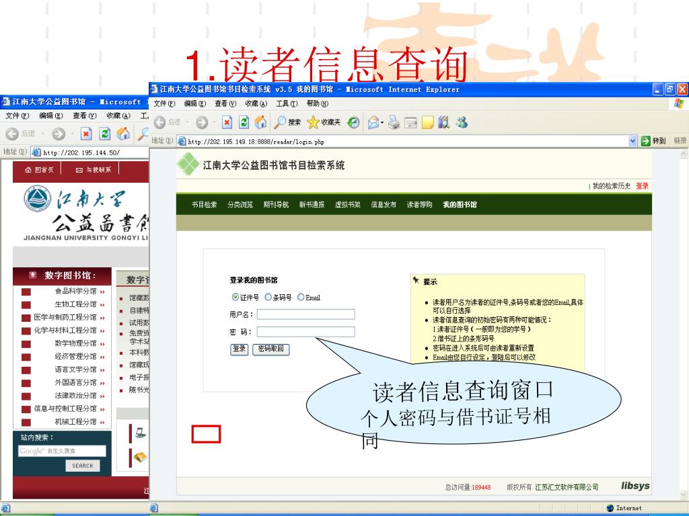This screenshot has width=689, height=516.
Task: Open Mail envelope icon in front IE toolbar
Action: click(x=373, y=122)
